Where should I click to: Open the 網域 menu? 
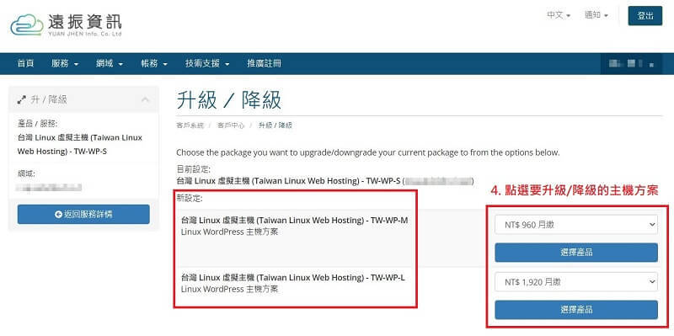pyautogui.click(x=110, y=64)
